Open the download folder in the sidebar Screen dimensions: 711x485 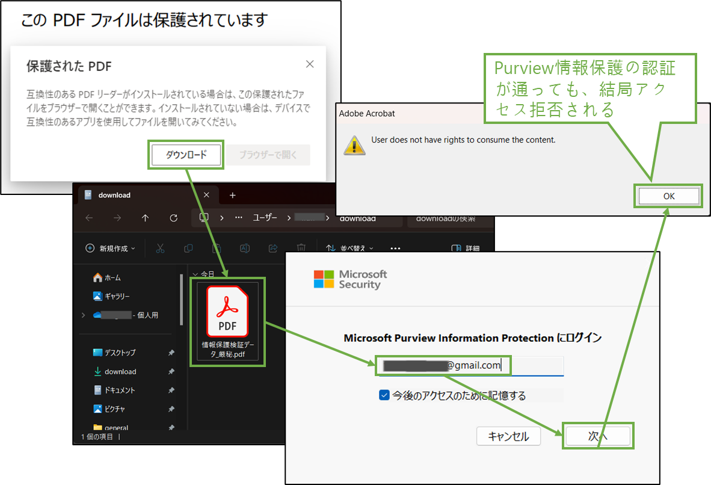click(115, 372)
